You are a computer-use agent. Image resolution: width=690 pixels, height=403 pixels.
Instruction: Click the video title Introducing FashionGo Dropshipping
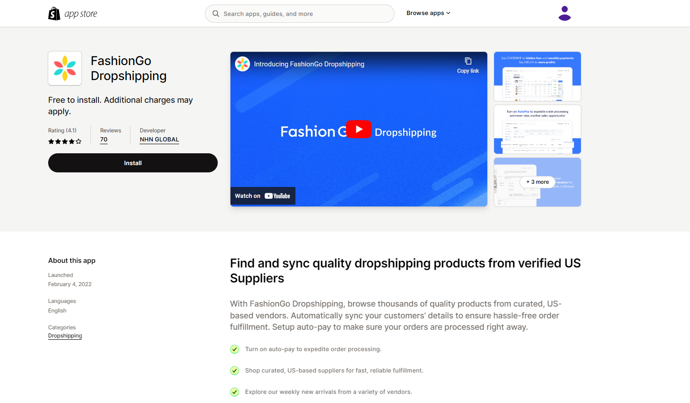coord(309,64)
